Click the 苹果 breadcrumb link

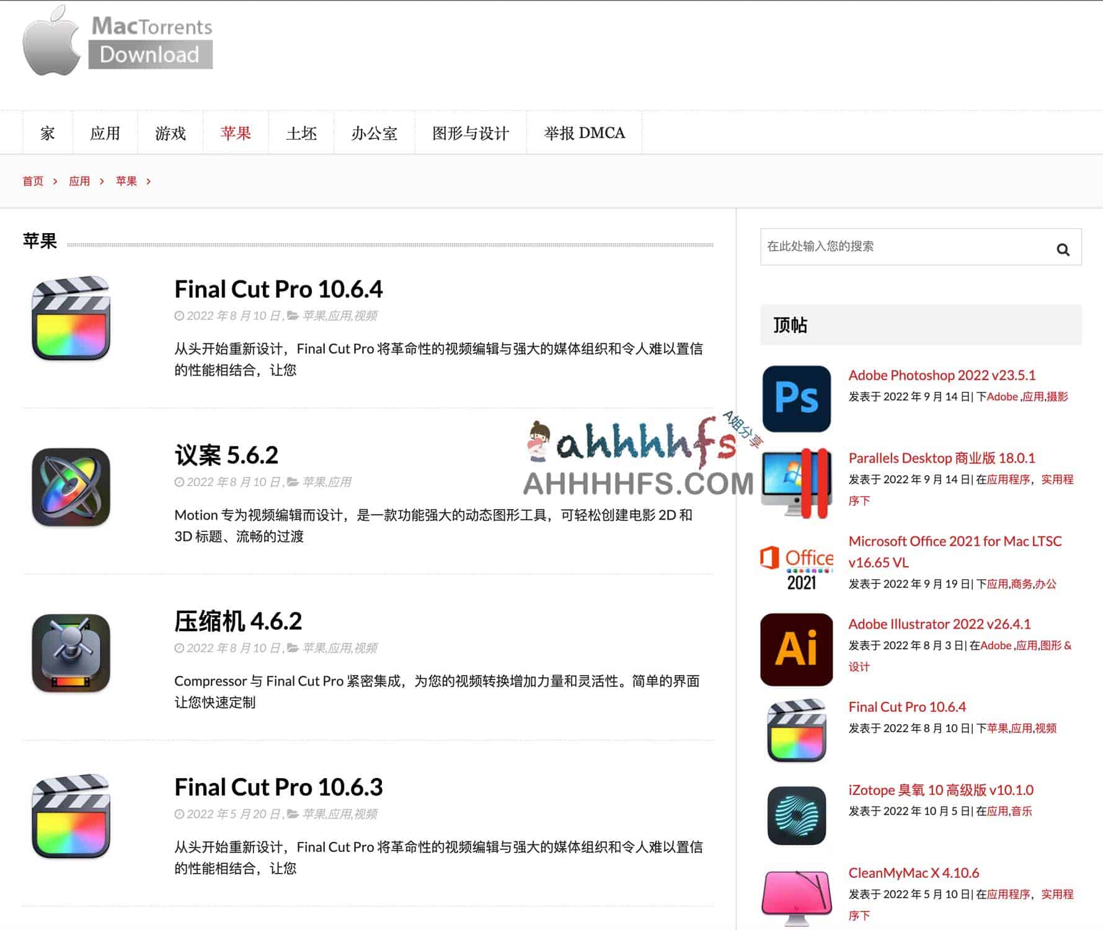coord(126,181)
